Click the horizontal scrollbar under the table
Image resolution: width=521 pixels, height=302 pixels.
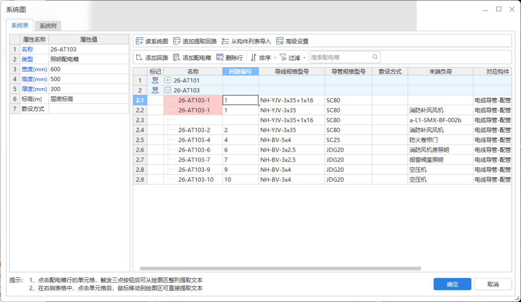click(x=280, y=268)
